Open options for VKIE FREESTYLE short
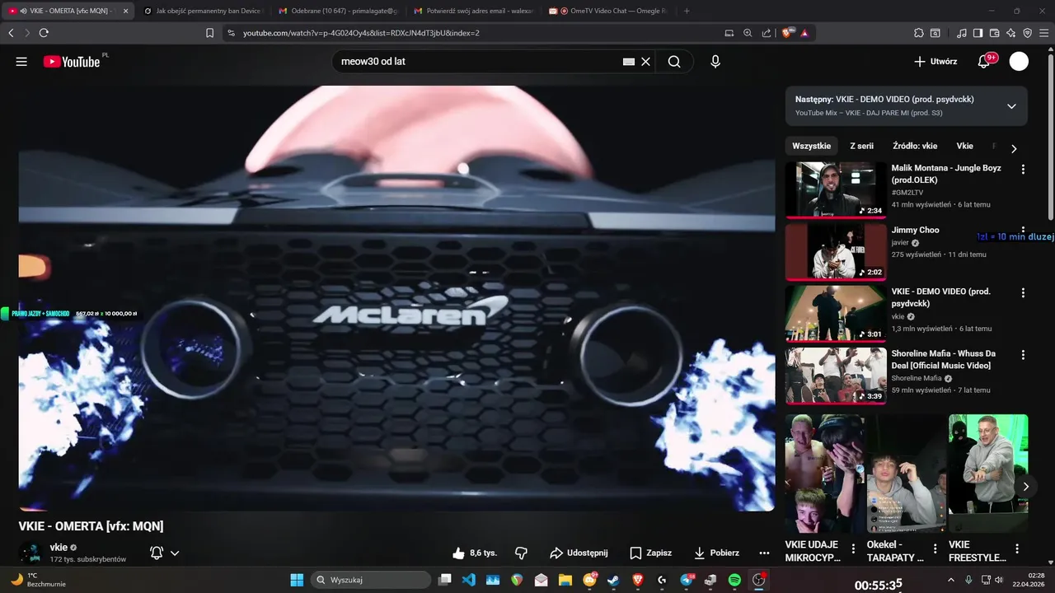Image resolution: width=1055 pixels, height=593 pixels. pos(1017,549)
